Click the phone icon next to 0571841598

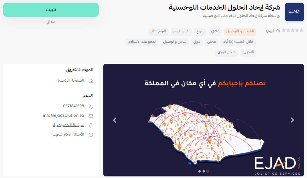point(91,107)
